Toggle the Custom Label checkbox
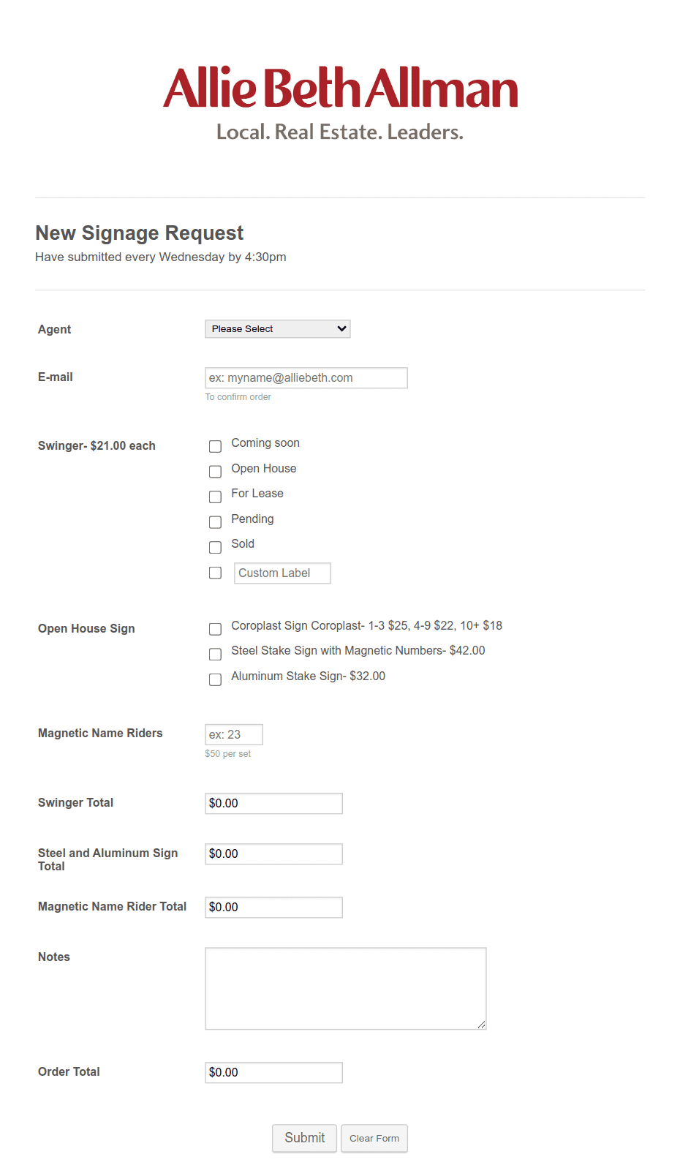The image size is (680, 1176). click(215, 573)
